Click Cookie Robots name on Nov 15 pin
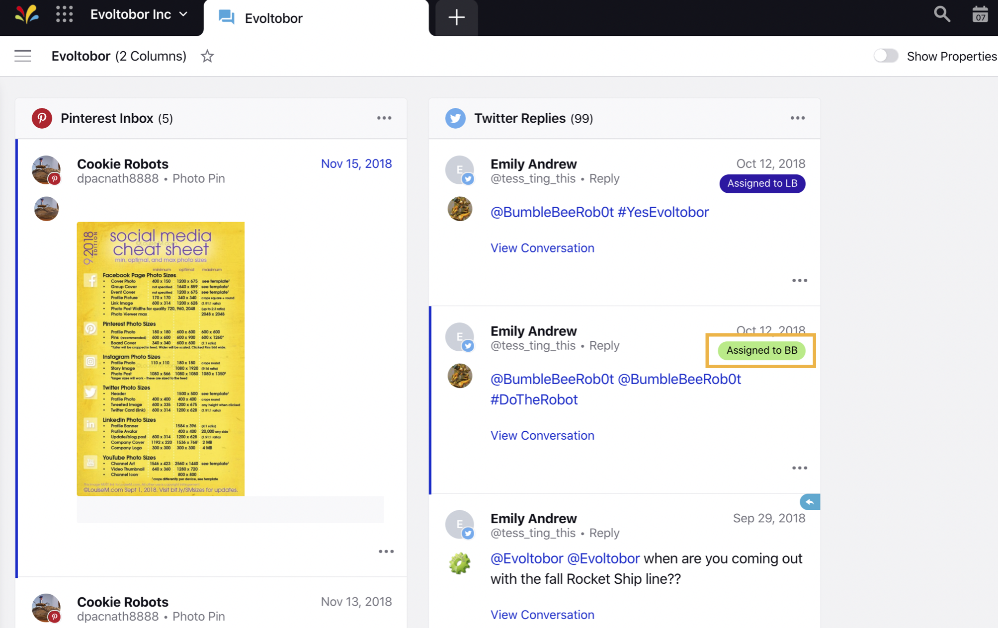This screenshot has width=998, height=628. pyautogui.click(x=123, y=164)
